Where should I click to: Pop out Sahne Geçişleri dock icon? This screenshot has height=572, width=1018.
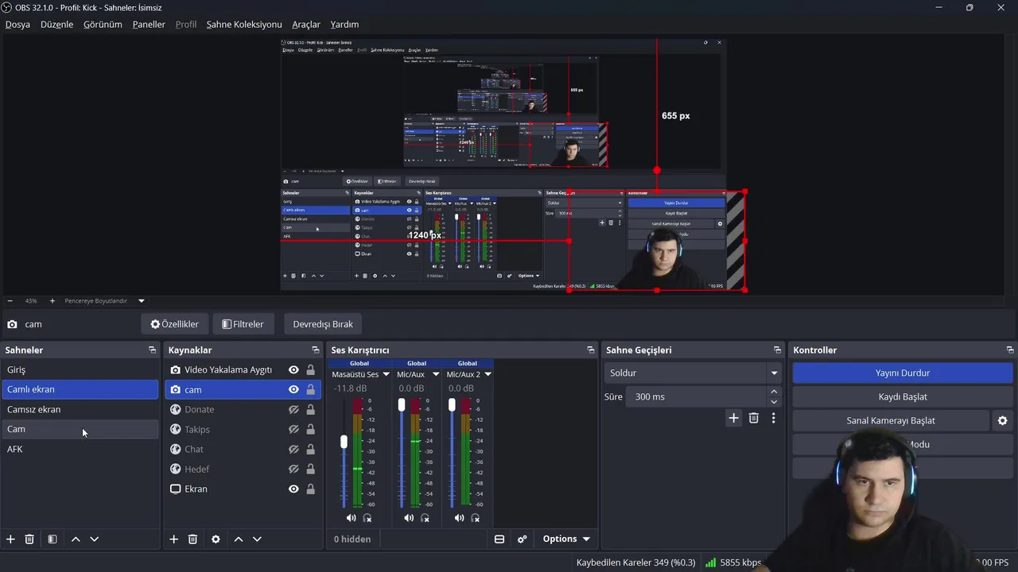point(777,350)
